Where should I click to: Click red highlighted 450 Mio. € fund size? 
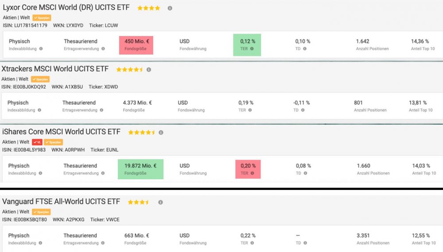[x=136, y=45]
